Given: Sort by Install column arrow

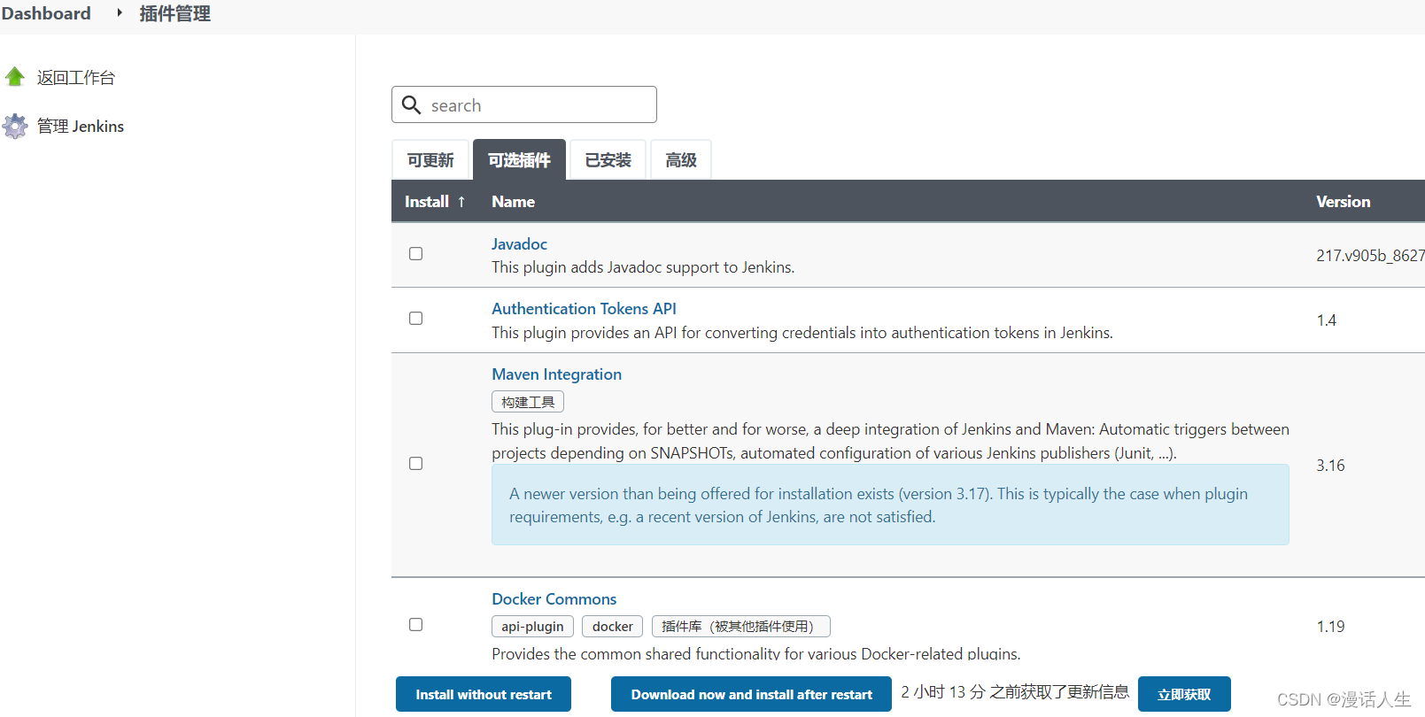Looking at the screenshot, I should click(461, 202).
